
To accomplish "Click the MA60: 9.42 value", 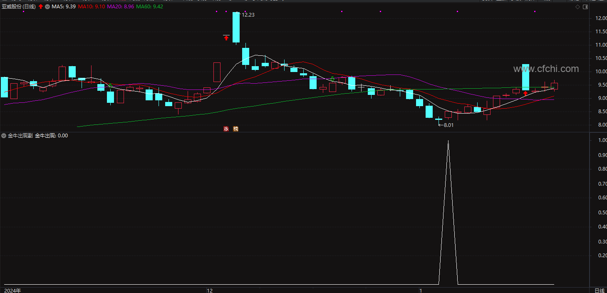I will click(150, 7).
